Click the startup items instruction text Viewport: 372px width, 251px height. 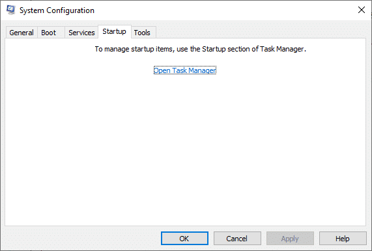[x=201, y=49]
